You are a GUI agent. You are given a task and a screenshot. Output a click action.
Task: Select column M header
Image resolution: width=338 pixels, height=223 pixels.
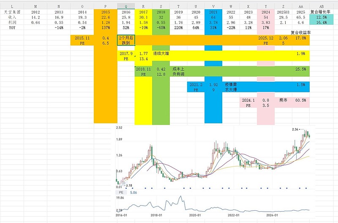tap(35, 6)
